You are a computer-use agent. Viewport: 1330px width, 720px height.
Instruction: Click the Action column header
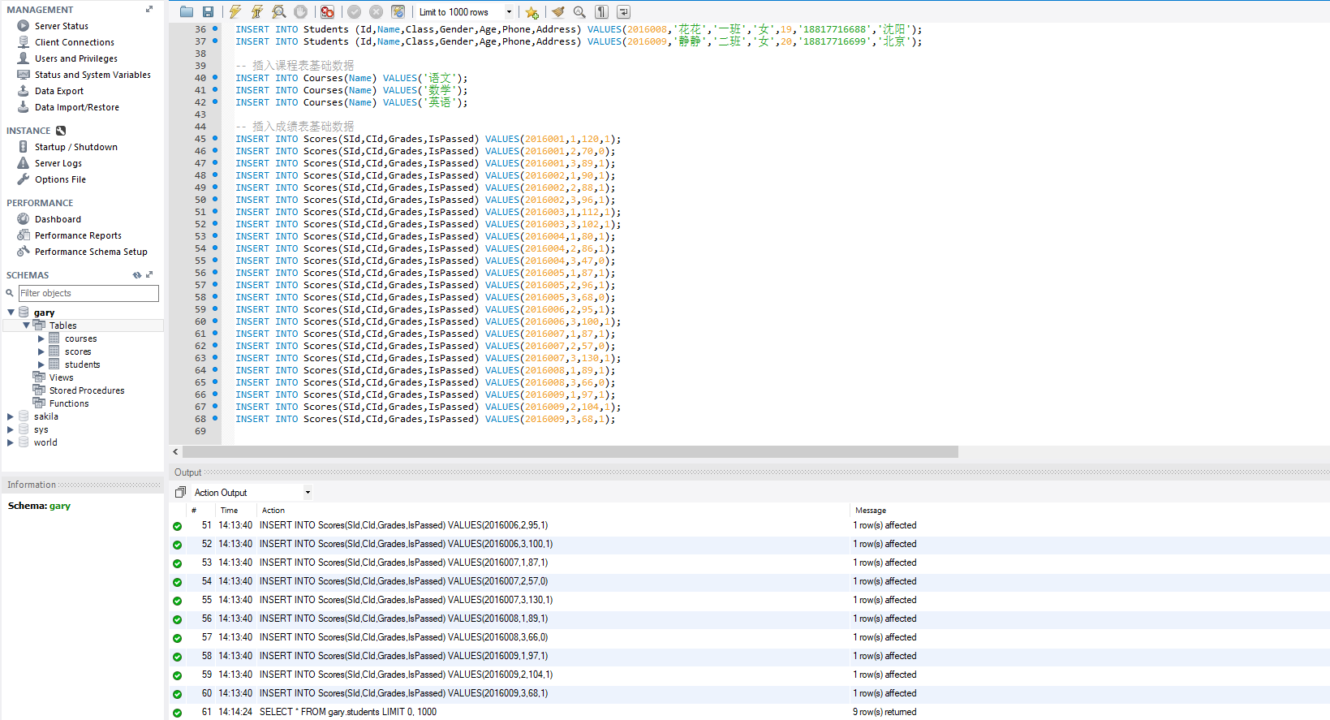point(273,511)
